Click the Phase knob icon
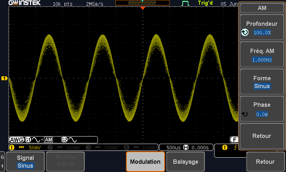 [245, 114]
